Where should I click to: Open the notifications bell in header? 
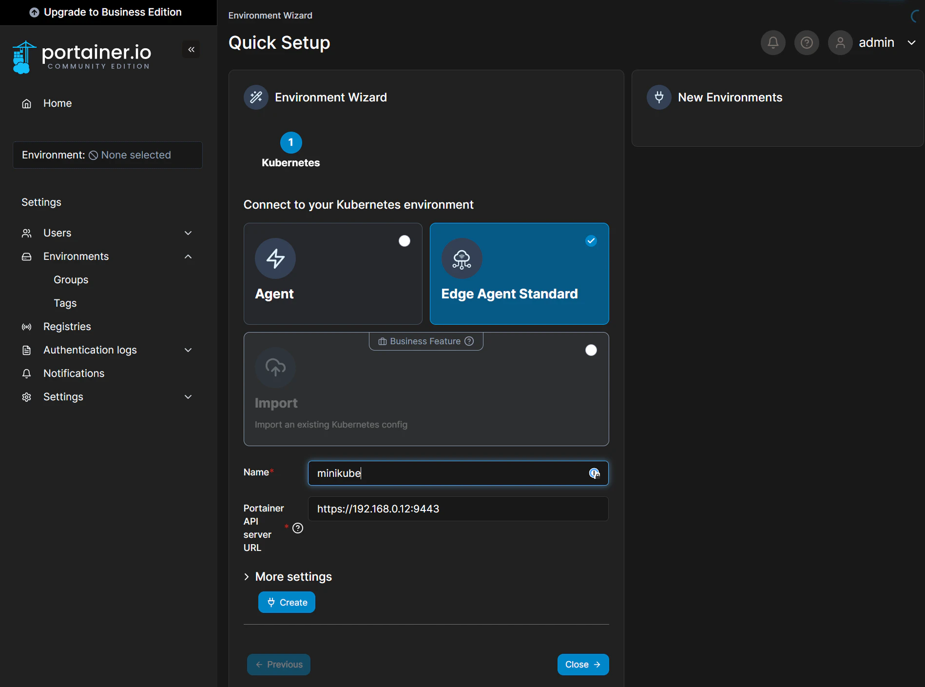click(773, 43)
